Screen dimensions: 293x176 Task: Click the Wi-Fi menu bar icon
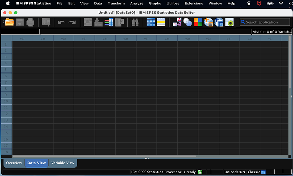pos(281,3)
